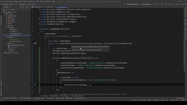
Task: Open the View menu
Action: pos(11,1)
